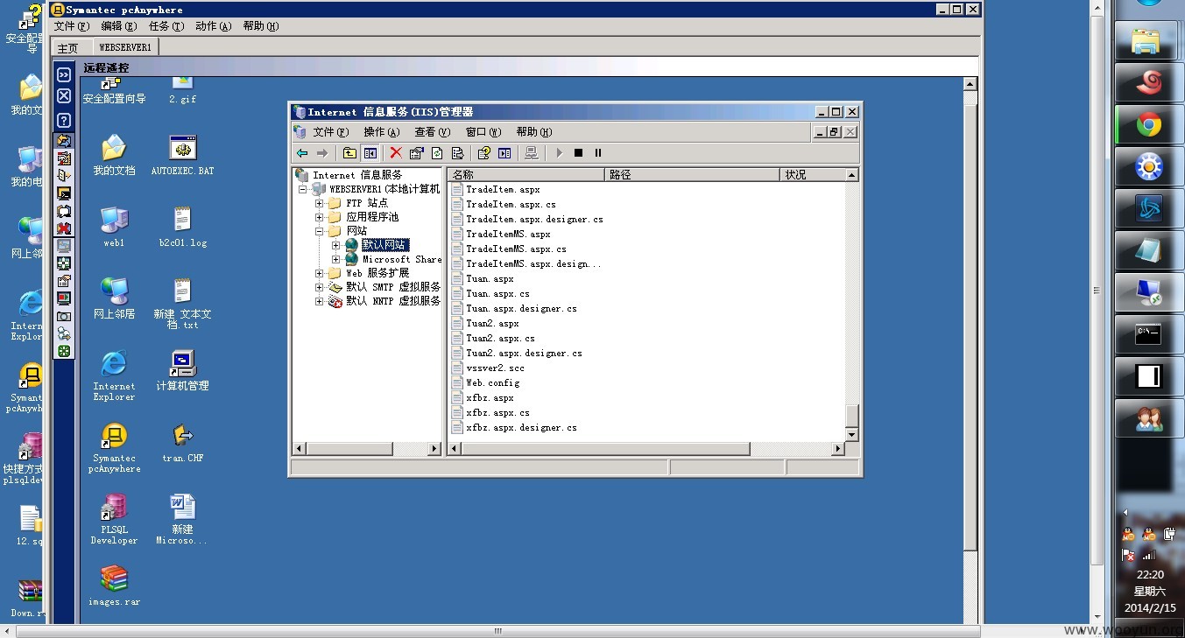Screen dimensions: 1185x638
Task: Click the Chrome icon in the host taskbar
Action: 1149,125
